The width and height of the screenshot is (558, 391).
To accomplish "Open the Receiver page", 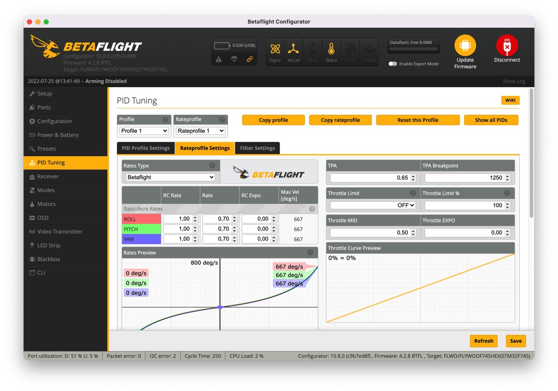I will pos(66,176).
